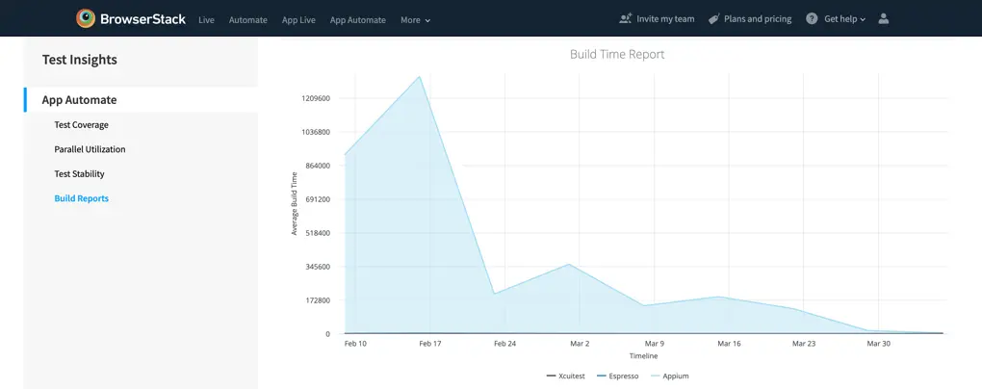Expand the More dropdown menu
This screenshot has height=389, width=982.
(x=415, y=19)
